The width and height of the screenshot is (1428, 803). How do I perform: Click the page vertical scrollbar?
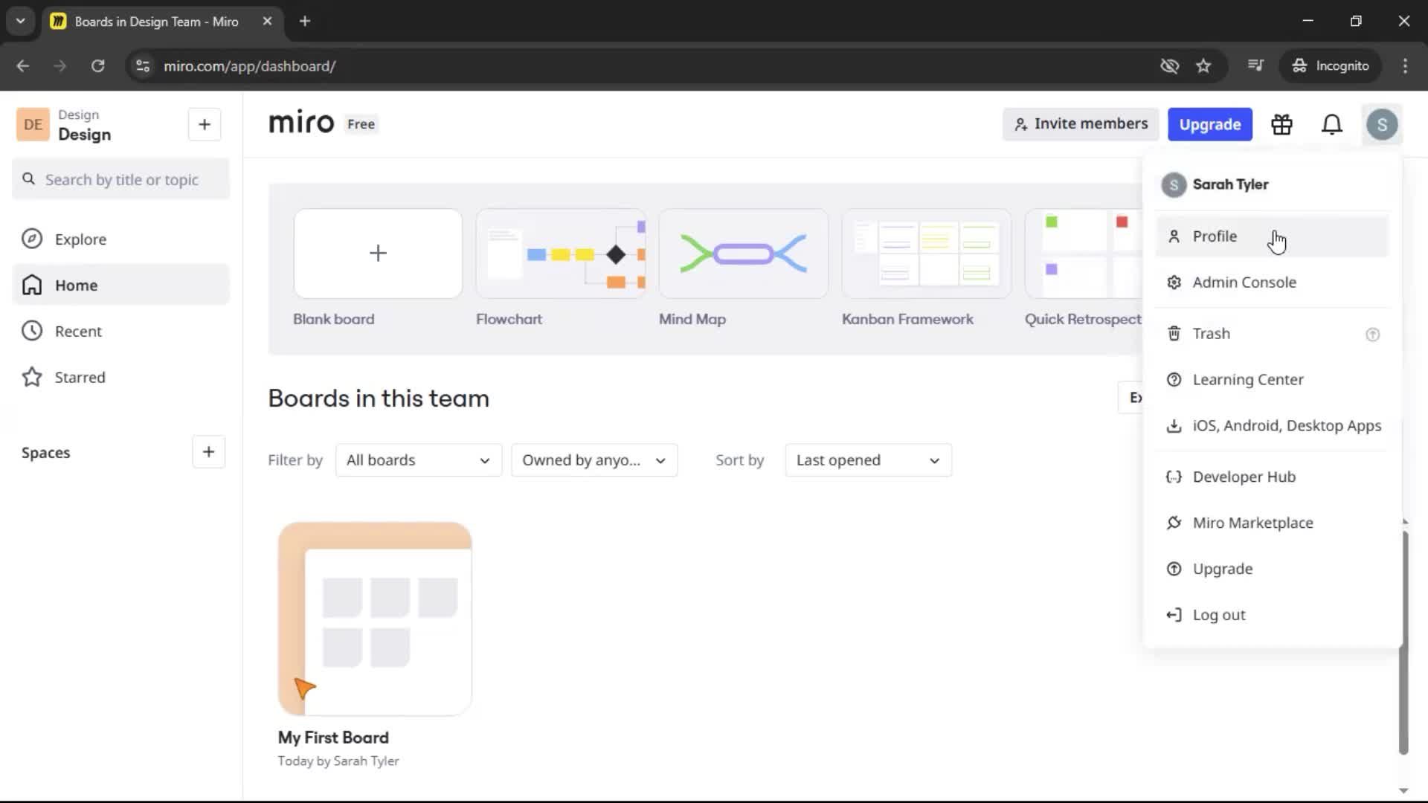pyautogui.click(x=1403, y=643)
